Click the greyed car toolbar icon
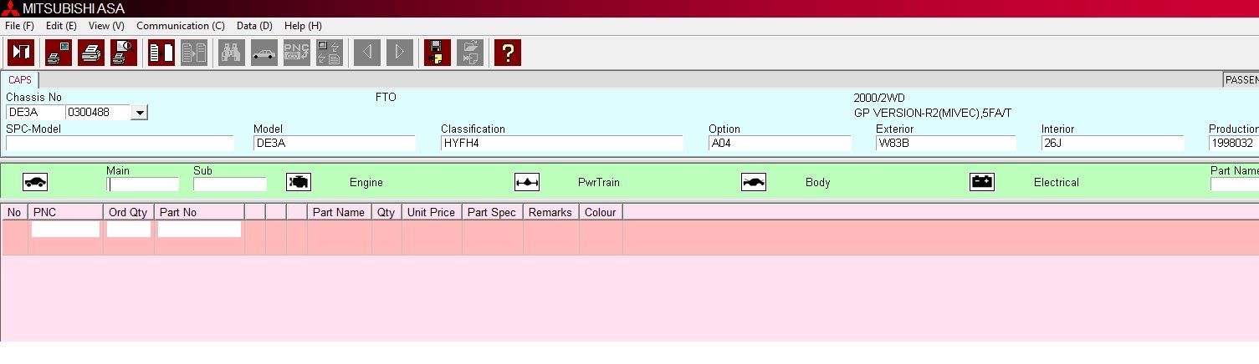The height and width of the screenshot is (364, 1259). [x=264, y=53]
